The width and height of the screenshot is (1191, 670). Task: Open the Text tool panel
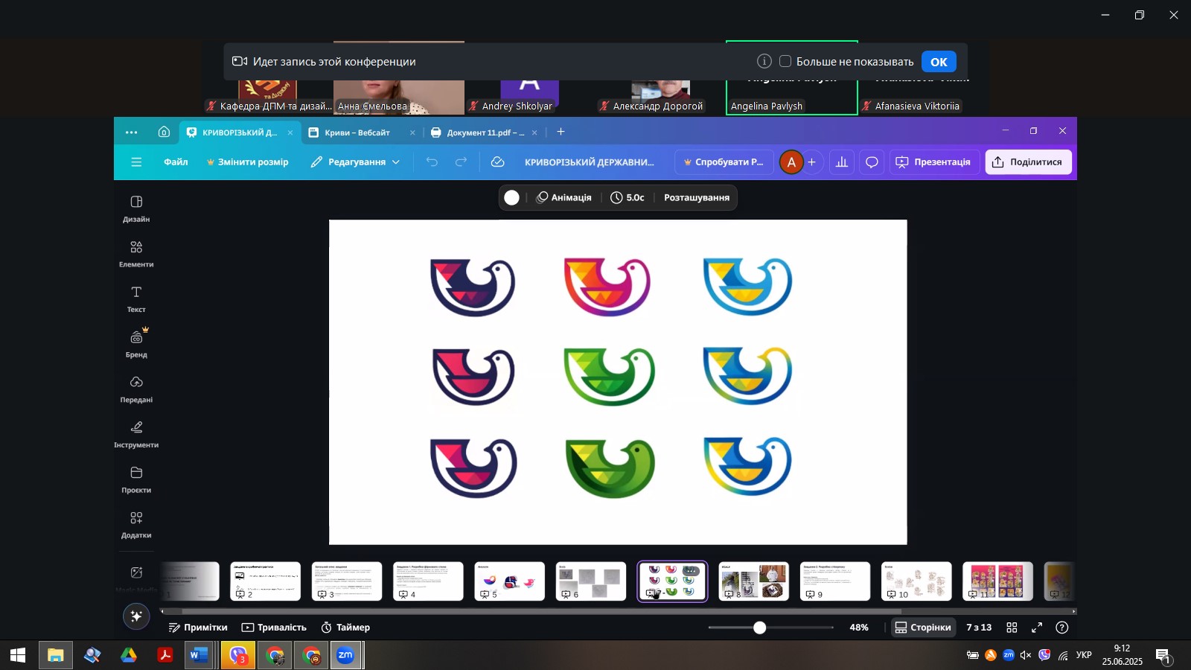136,299
